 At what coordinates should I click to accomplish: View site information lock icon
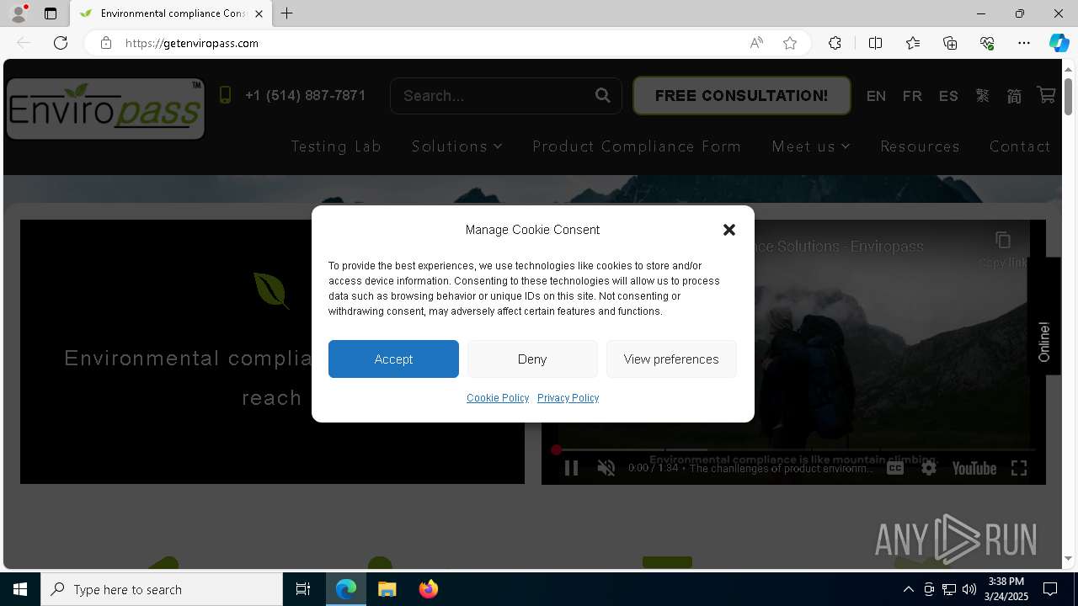point(106,43)
